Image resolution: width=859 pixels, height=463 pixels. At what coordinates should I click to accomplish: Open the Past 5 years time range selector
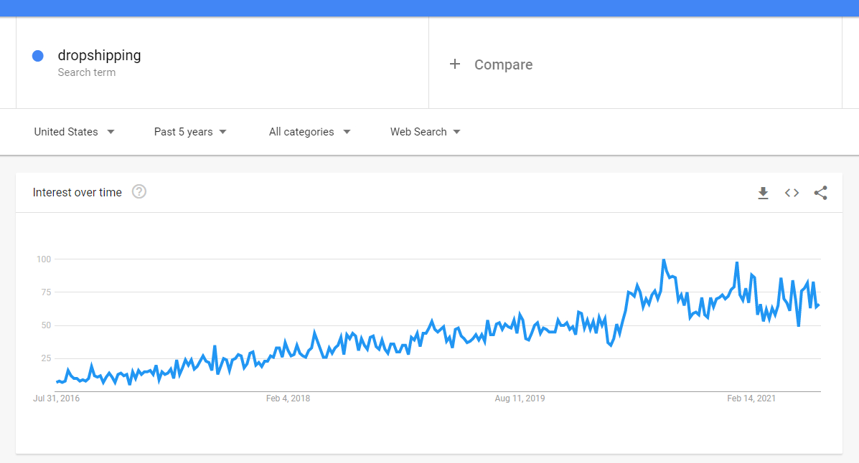click(189, 132)
